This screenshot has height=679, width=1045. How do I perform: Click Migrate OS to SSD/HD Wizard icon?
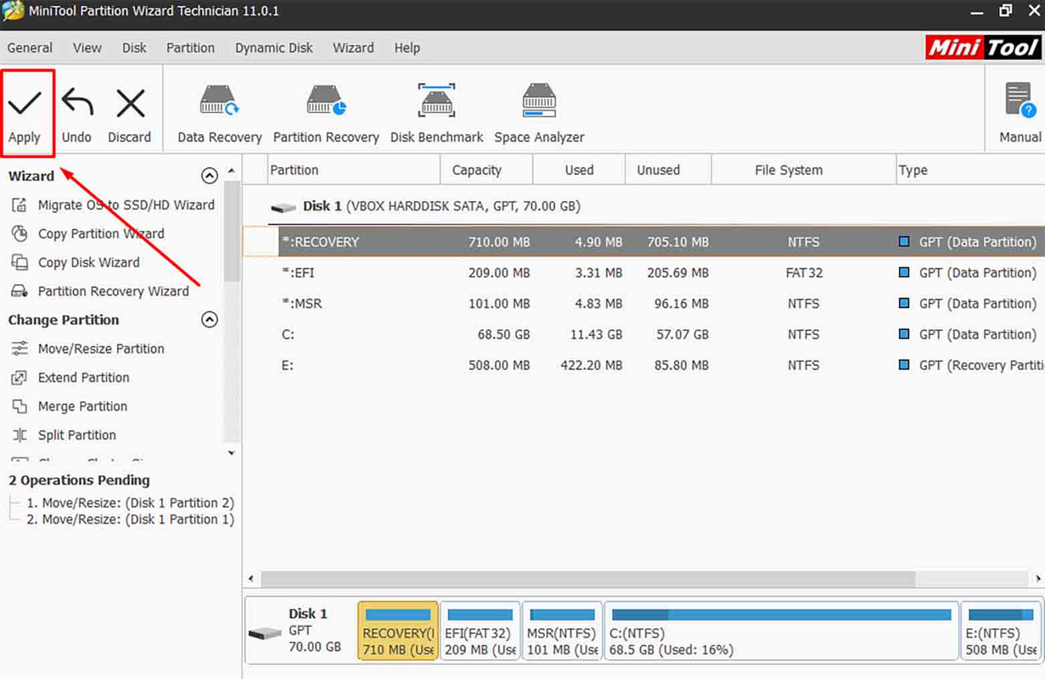coord(19,205)
